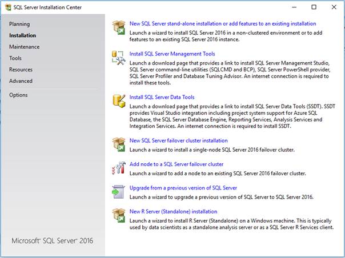345x258 pixels.
Task: Open the Advanced section
Action: coord(21,81)
